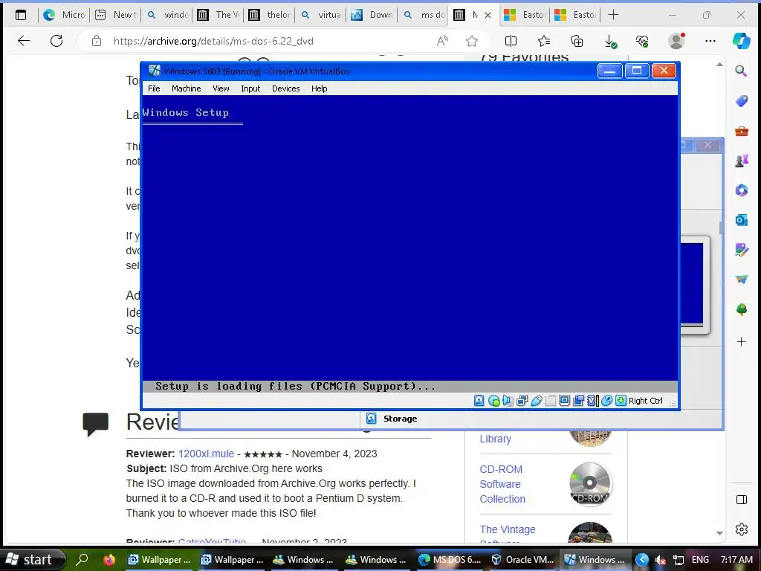761x571 pixels.
Task: Click the hard disk activity icon in VirtualBox status bar
Action: pyautogui.click(x=479, y=401)
